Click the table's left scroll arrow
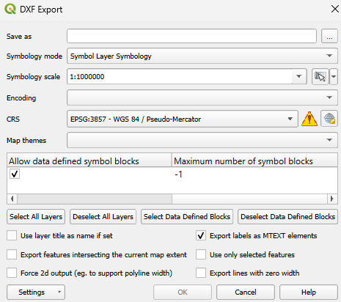This screenshot has width=341, height=302. (x=12, y=199)
